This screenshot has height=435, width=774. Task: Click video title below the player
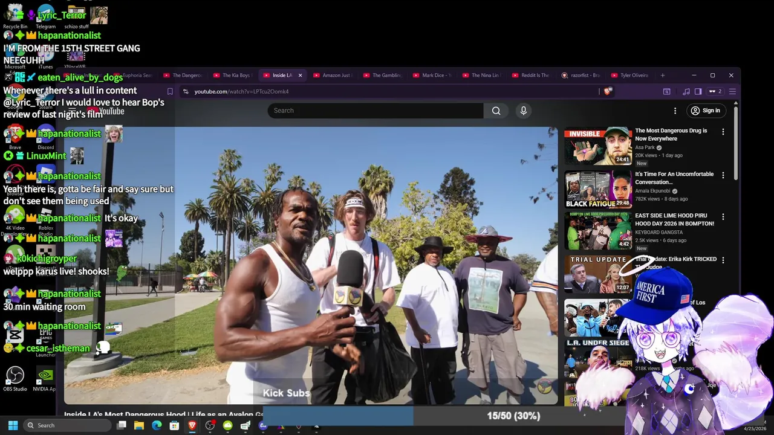click(x=163, y=414)
